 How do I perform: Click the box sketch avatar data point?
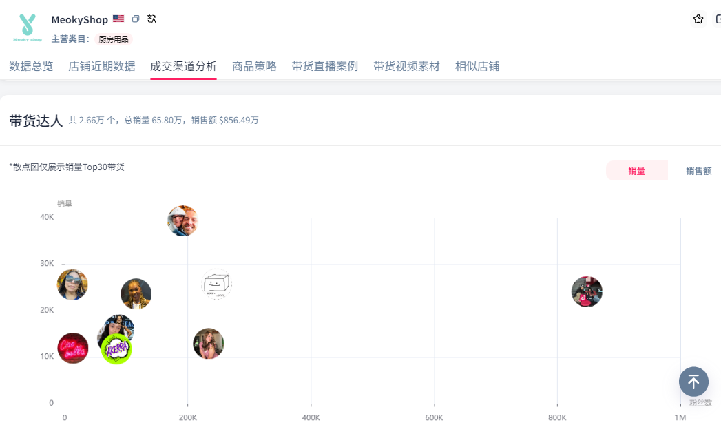click(216, 284)
